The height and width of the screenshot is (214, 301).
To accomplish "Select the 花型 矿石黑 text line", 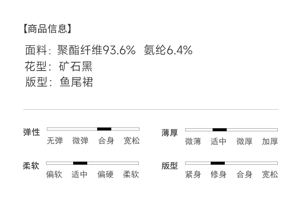I will click(59, 67).
